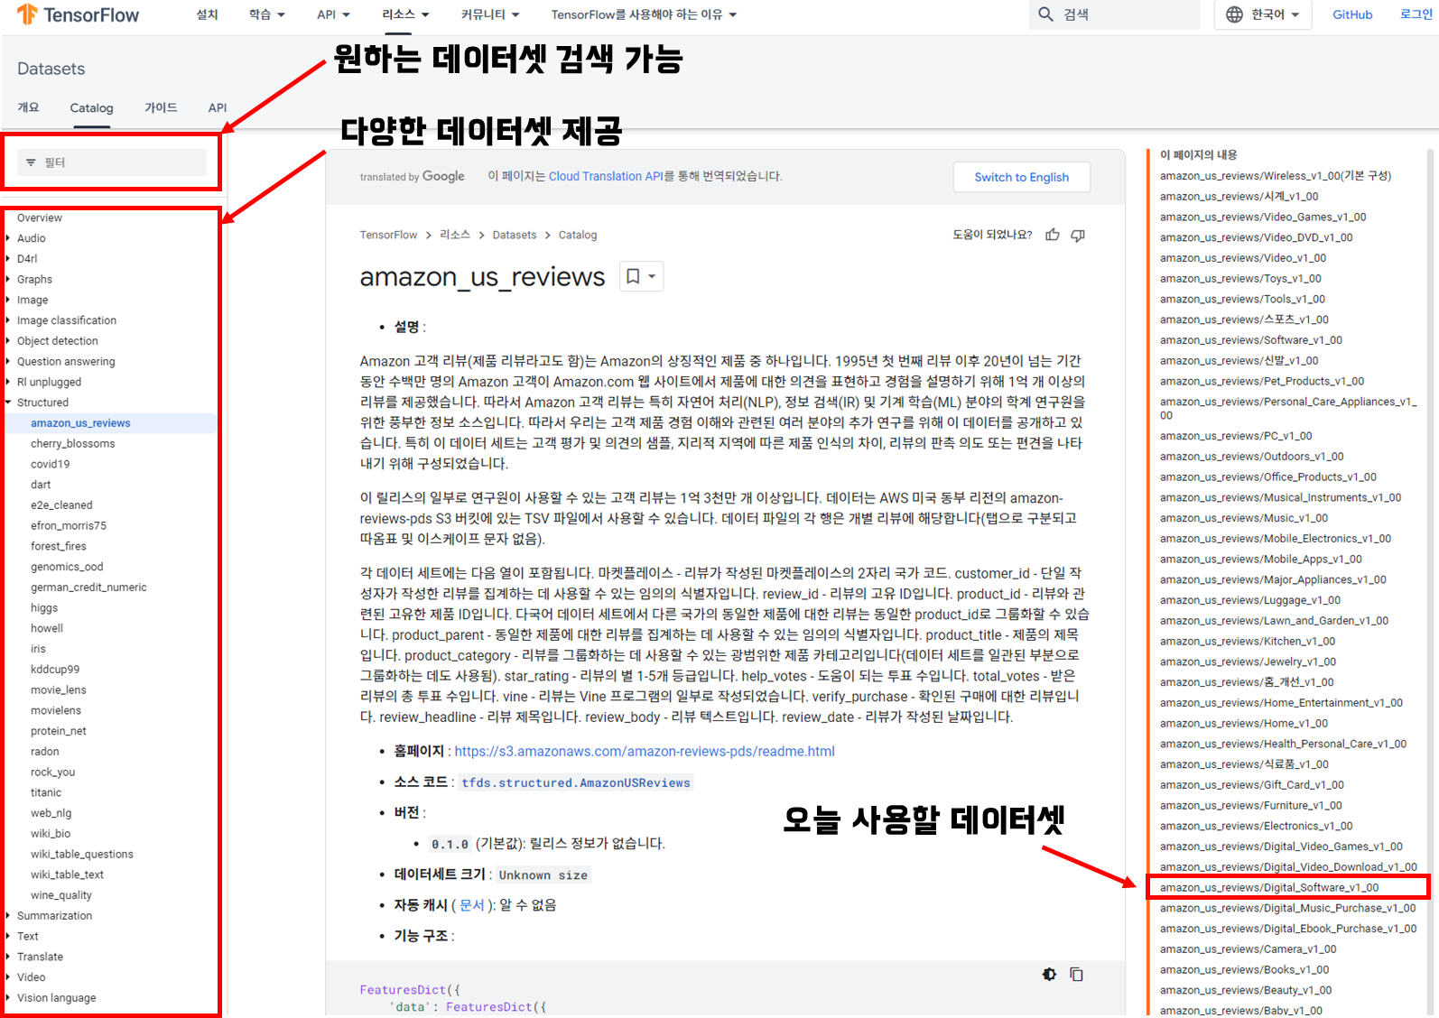Jump to Pet_Products_v1_00 section
1439x1018 pixels.
point(1262,381)
